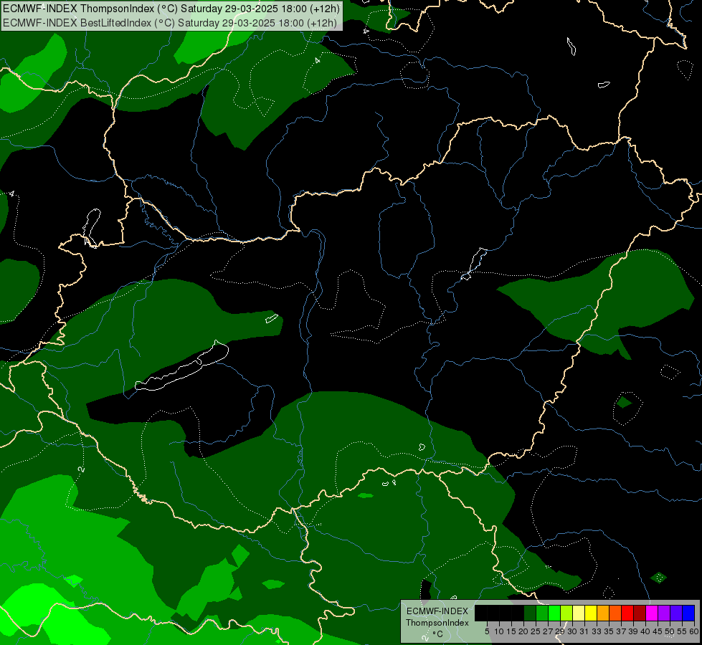Image resolution: width=702 pixels, height=645 pixels.
Task: Choose the bright red 37–39 legend swatch
Action: (x=627, y=613)
